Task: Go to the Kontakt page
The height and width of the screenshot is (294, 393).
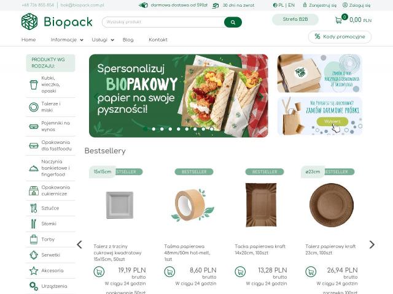Action: tap(158, 40)
